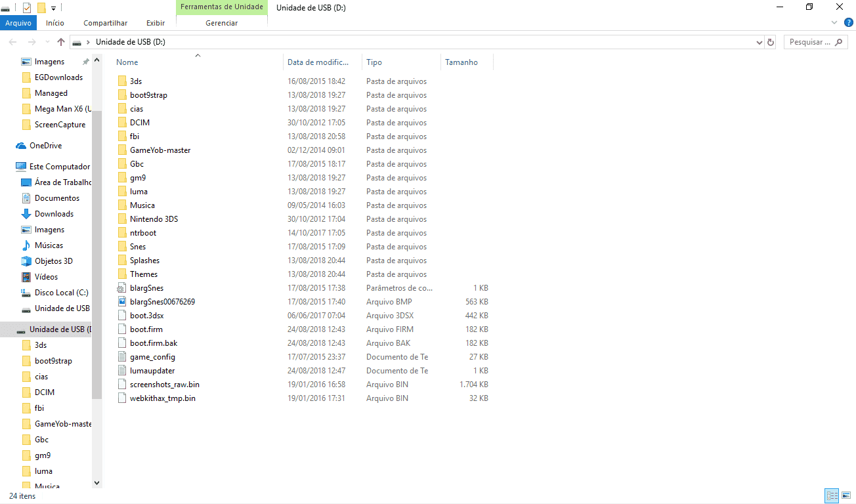The width and height of the screenshot is (856, 504).
Task: Click navigation pane scrollbar up arrow
Action: (x=97, y=60)
